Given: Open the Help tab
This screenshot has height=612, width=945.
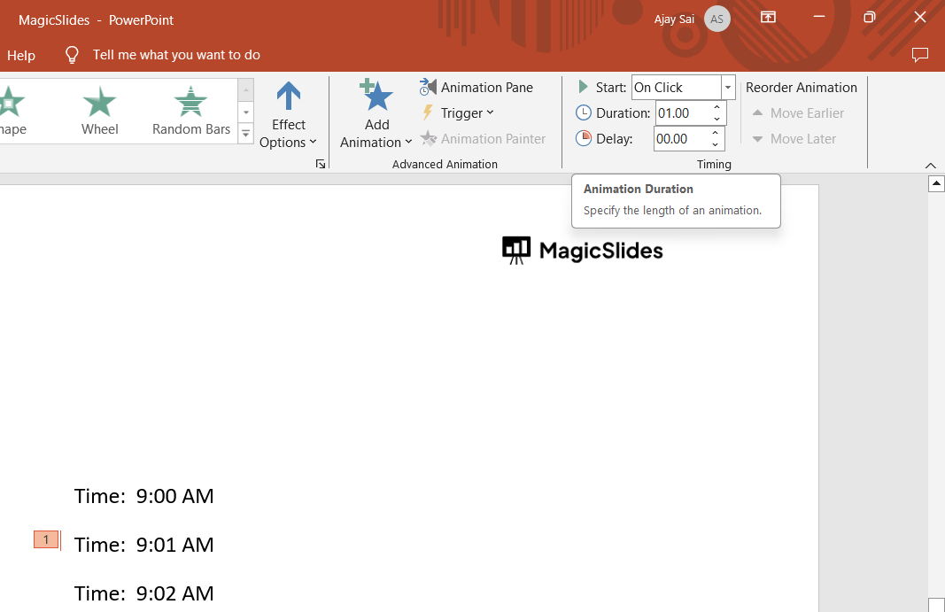Looking at the screenshot, I should [21, 56].
